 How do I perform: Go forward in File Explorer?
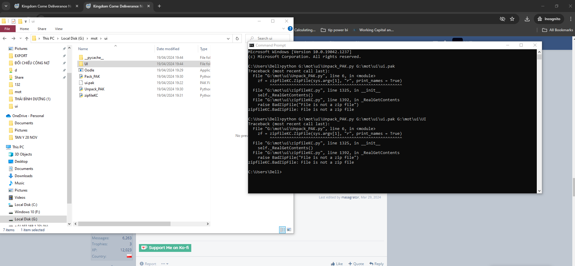pos(13,38)
